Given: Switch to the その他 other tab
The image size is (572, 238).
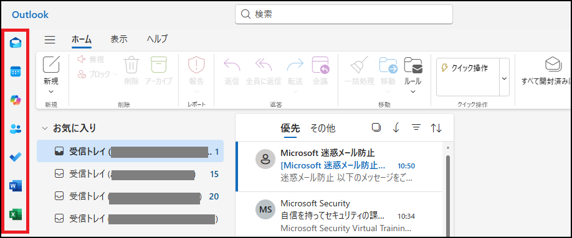Looking at the screenshot, I should [323, 128].
